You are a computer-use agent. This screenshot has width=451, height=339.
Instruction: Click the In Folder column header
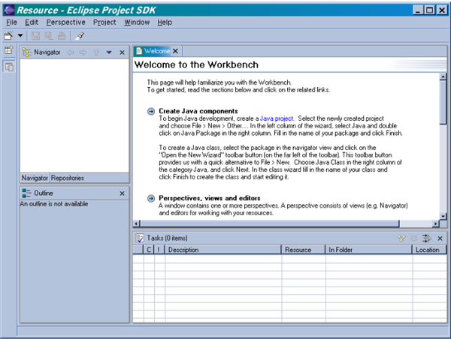pyautogui.click(x=341, y=250)
